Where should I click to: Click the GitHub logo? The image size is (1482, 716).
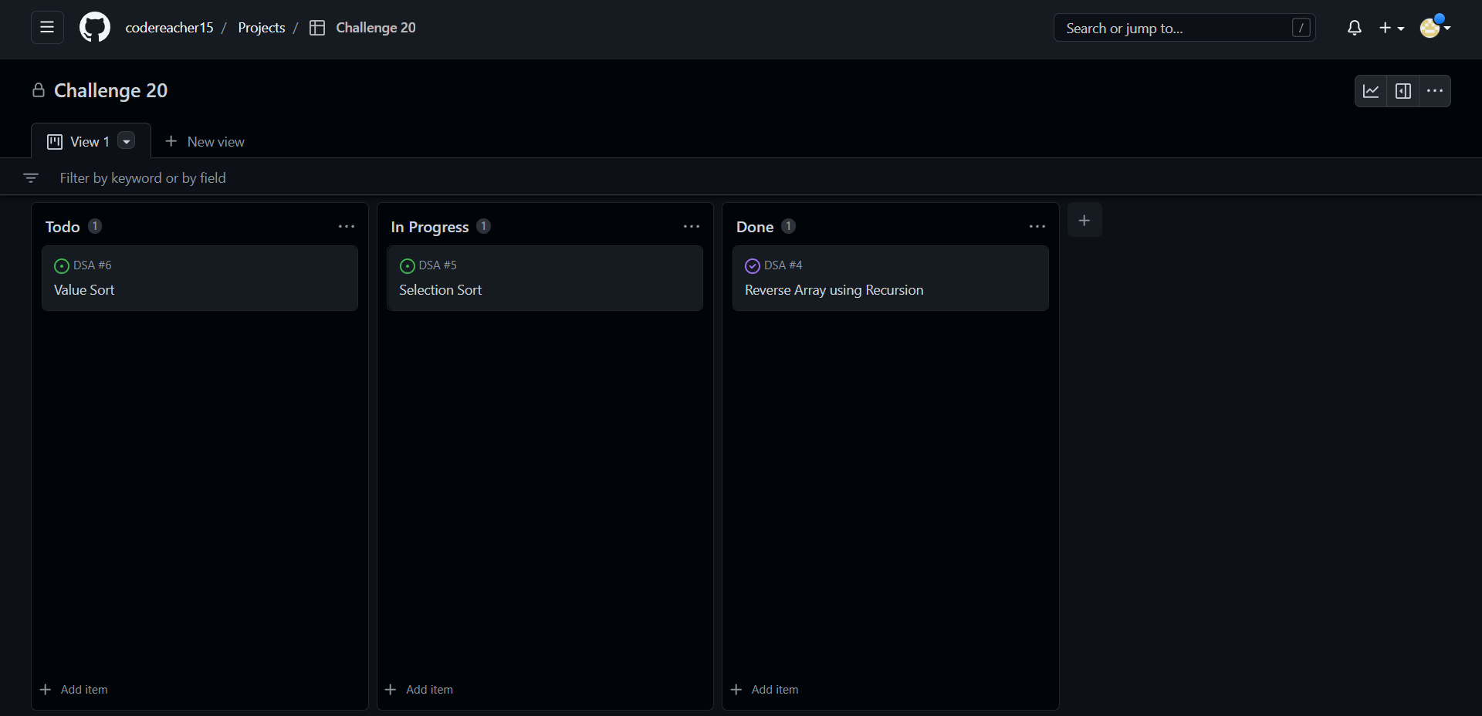click(x=93, y=27)
